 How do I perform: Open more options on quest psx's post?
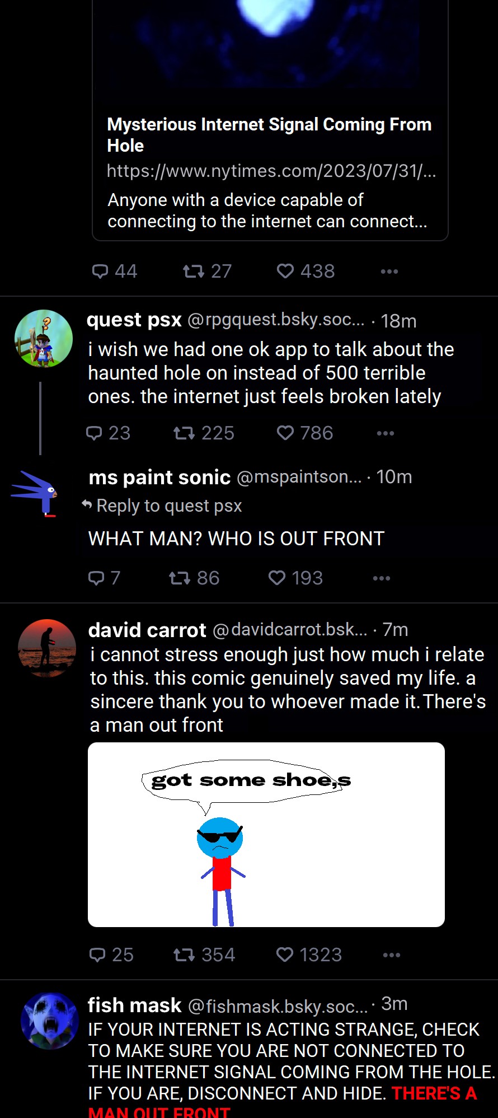(x=386, y=433)
